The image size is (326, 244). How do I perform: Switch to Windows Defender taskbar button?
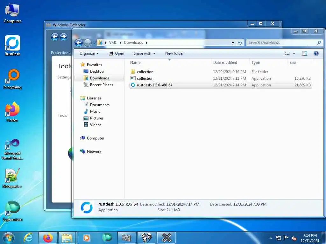(x=127, y=238)
